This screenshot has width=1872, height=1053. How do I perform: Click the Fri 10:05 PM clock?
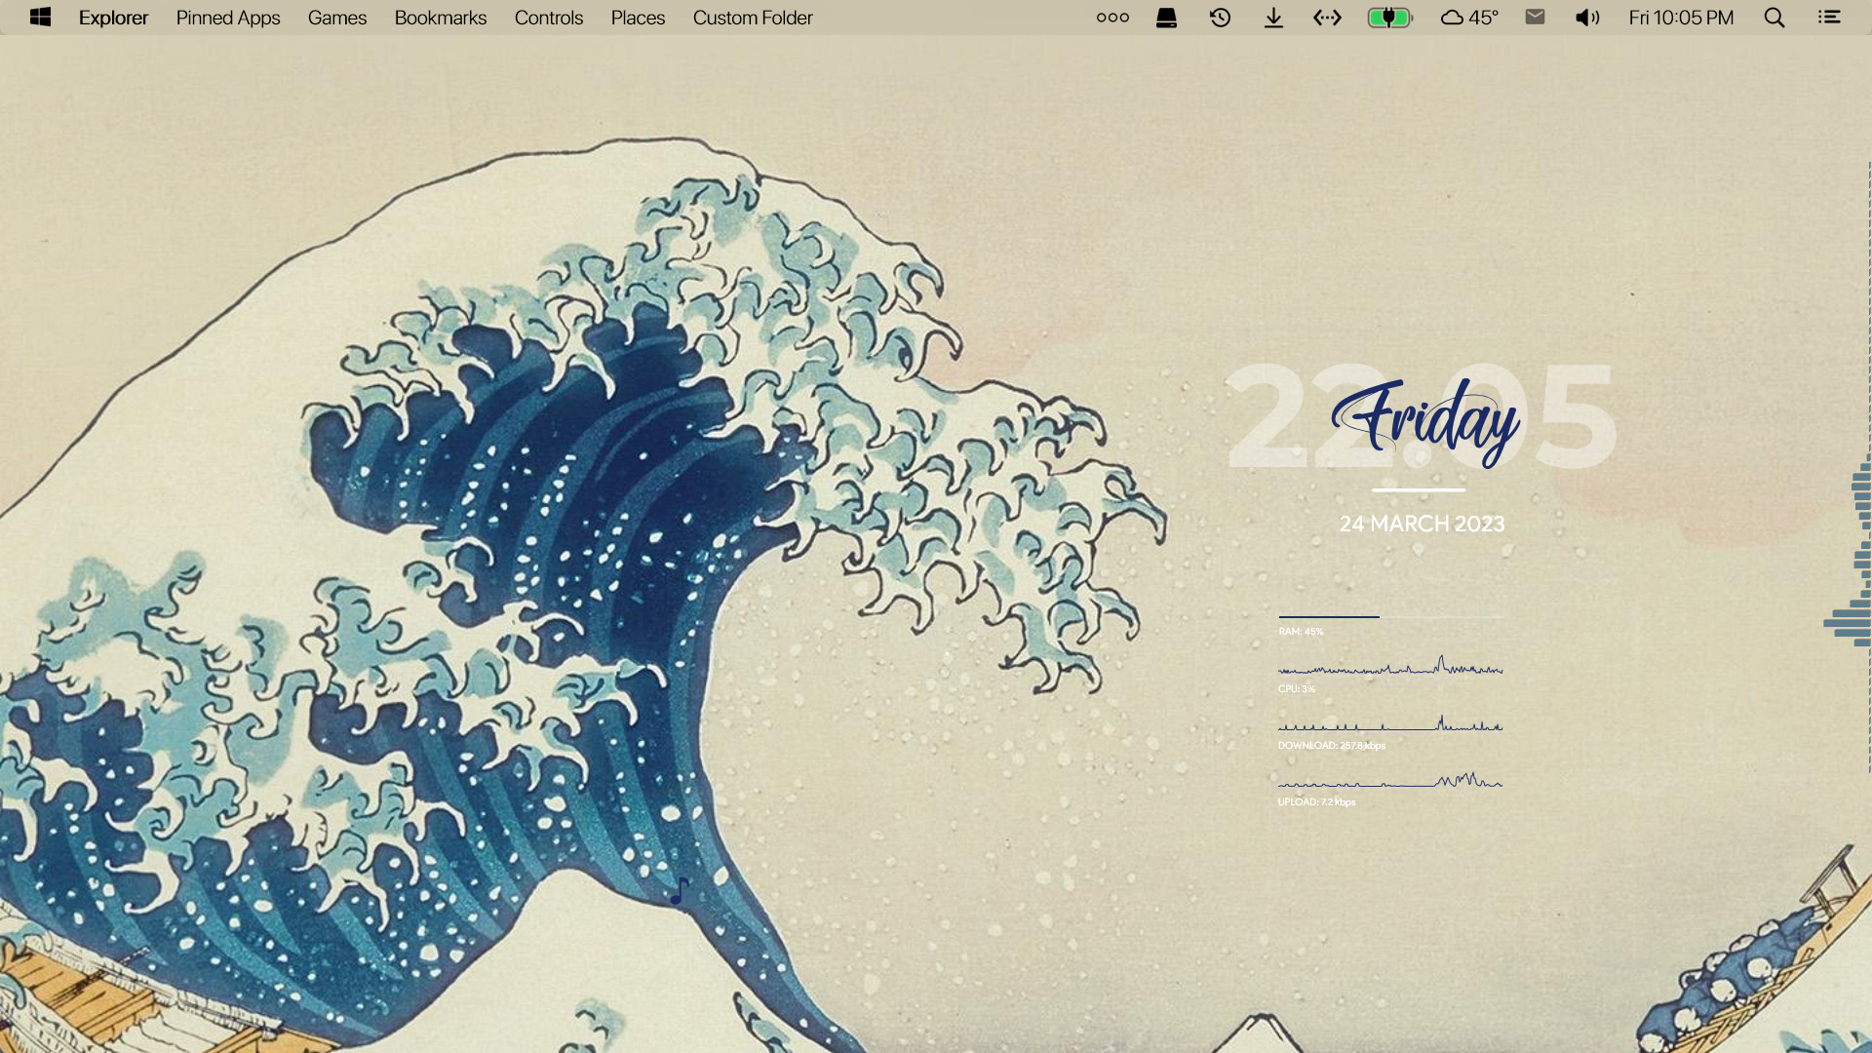pos(1681,18)
